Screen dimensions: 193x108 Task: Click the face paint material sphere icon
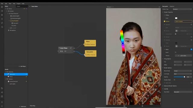pos(8,74)
